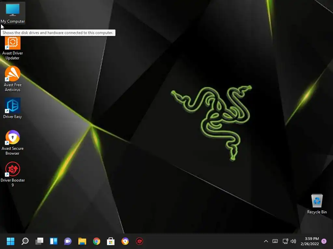This screenshot has width=333, height=249.
Task: Show hidden system tray icons
Action: (266, 241)
